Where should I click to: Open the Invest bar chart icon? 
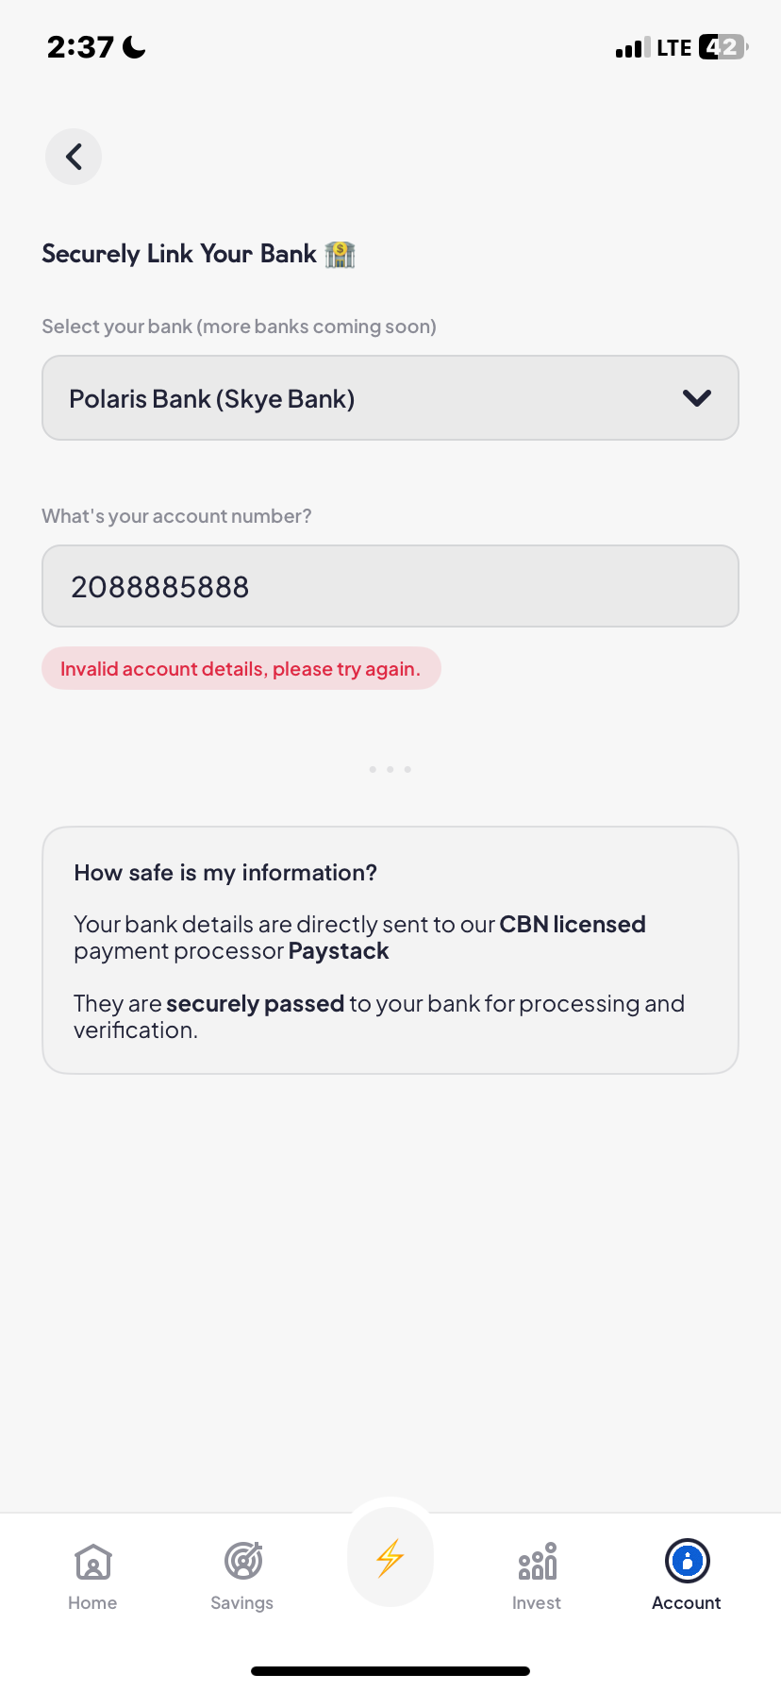(537, 1562)
